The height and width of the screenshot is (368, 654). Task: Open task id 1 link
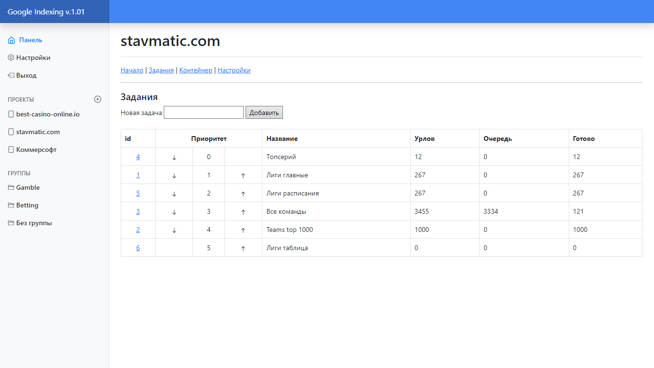pos(138,175)
